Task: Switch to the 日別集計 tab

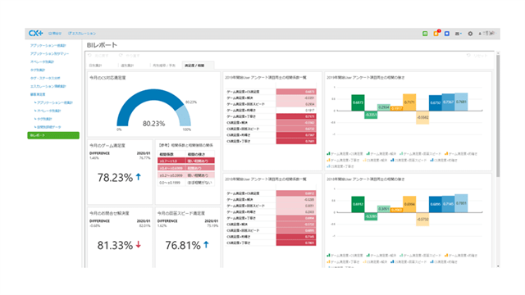Action: click(95, 66)
